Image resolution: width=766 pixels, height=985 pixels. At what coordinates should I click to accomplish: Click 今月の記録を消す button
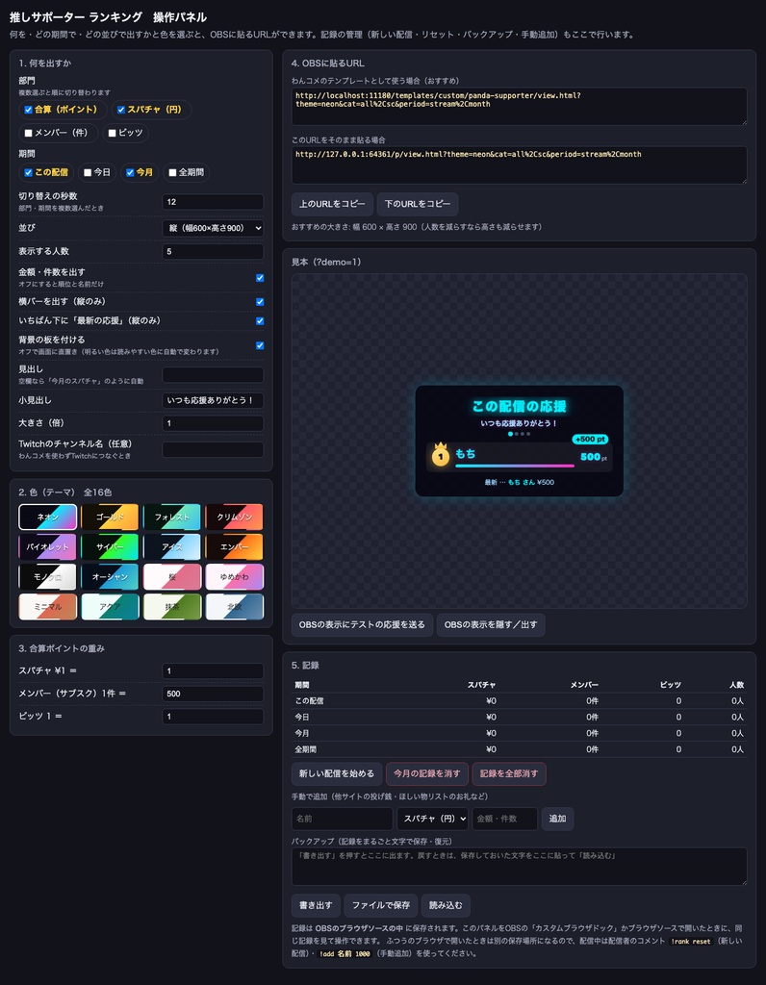[x=427, y=774]
